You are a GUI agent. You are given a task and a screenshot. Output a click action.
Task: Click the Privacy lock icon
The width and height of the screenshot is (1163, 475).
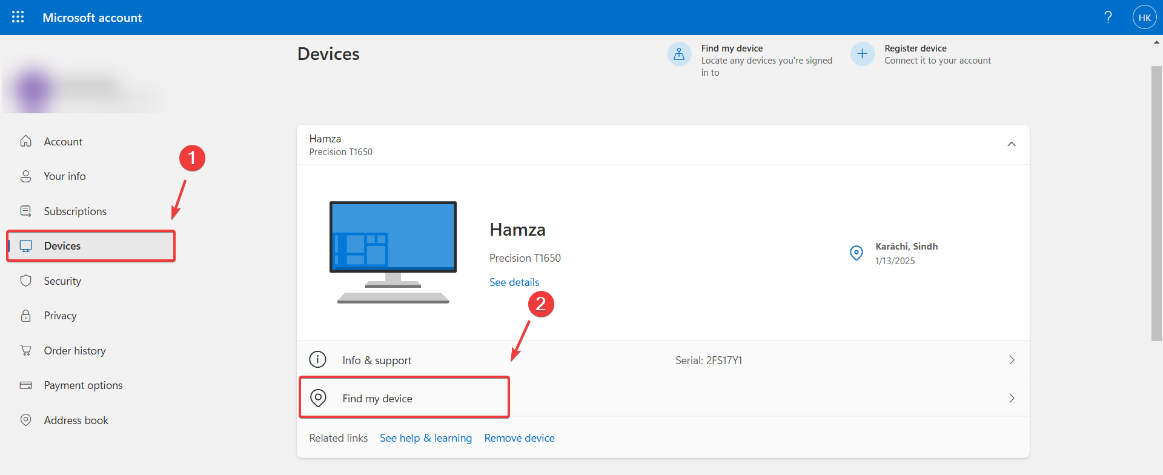(x=25, y=316)
